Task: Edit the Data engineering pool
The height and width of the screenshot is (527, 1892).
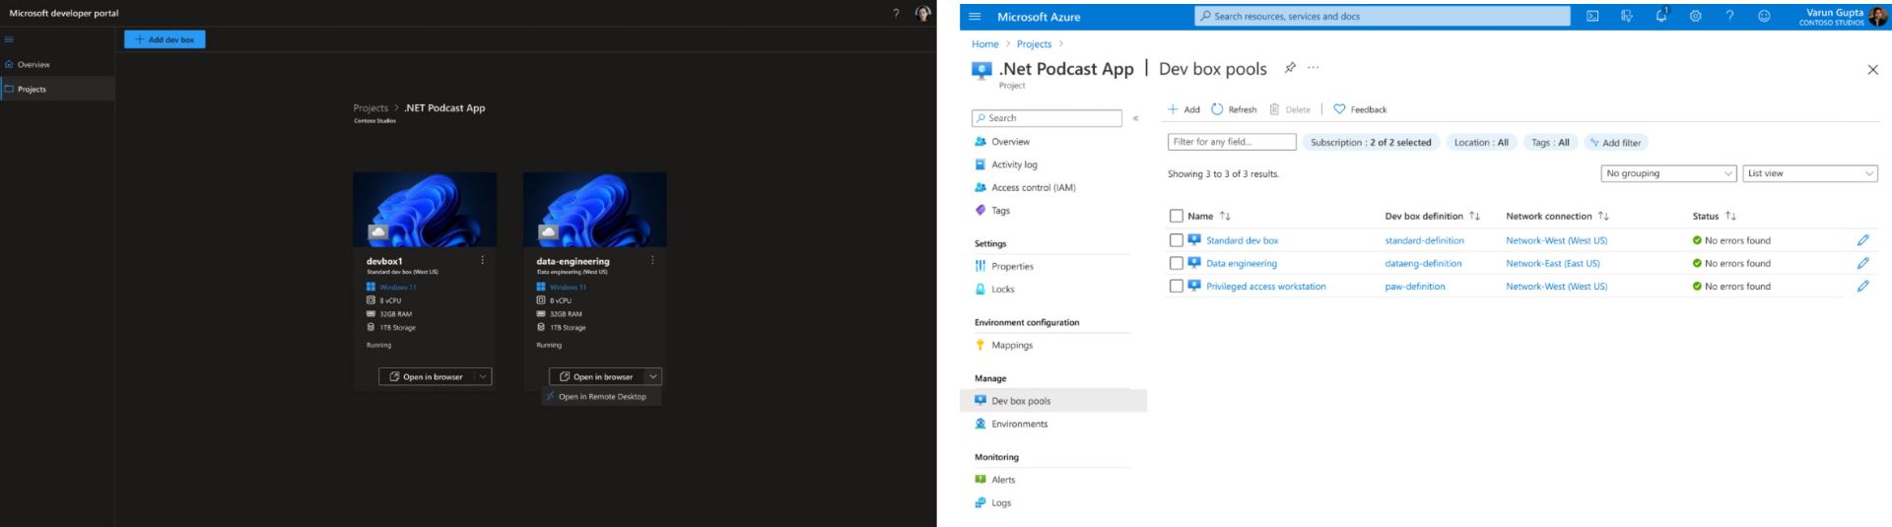Action: [1862, 263]
